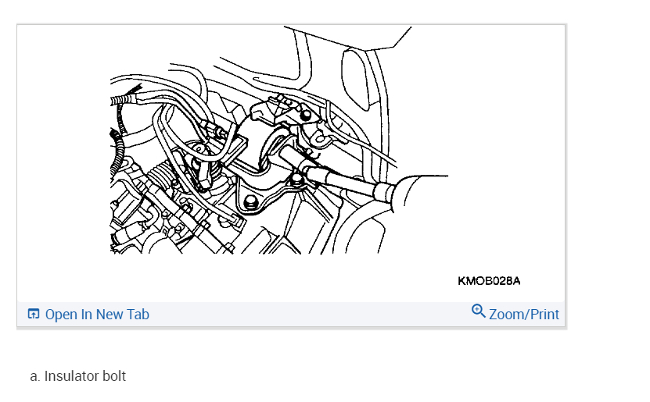Screen dimensions: 650x402
Task: Click the Zoom/Print magnifier icon
Action: click(478, 311)
